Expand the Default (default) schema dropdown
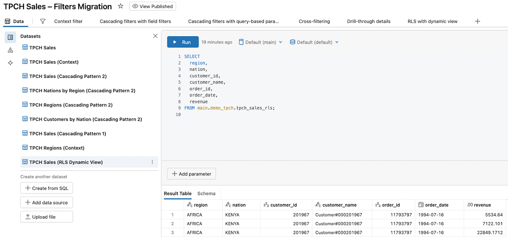The image size is (508, 237). [x=314, y=42]
